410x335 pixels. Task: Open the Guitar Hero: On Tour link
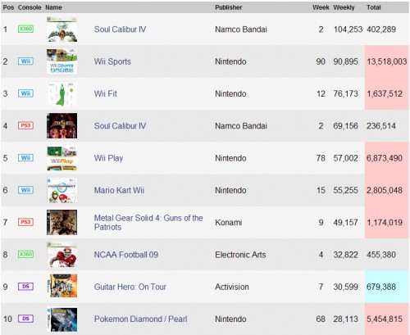tap(130, 287)
